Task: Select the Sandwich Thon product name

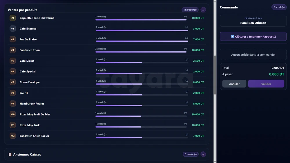Action: tap(30, 50)
